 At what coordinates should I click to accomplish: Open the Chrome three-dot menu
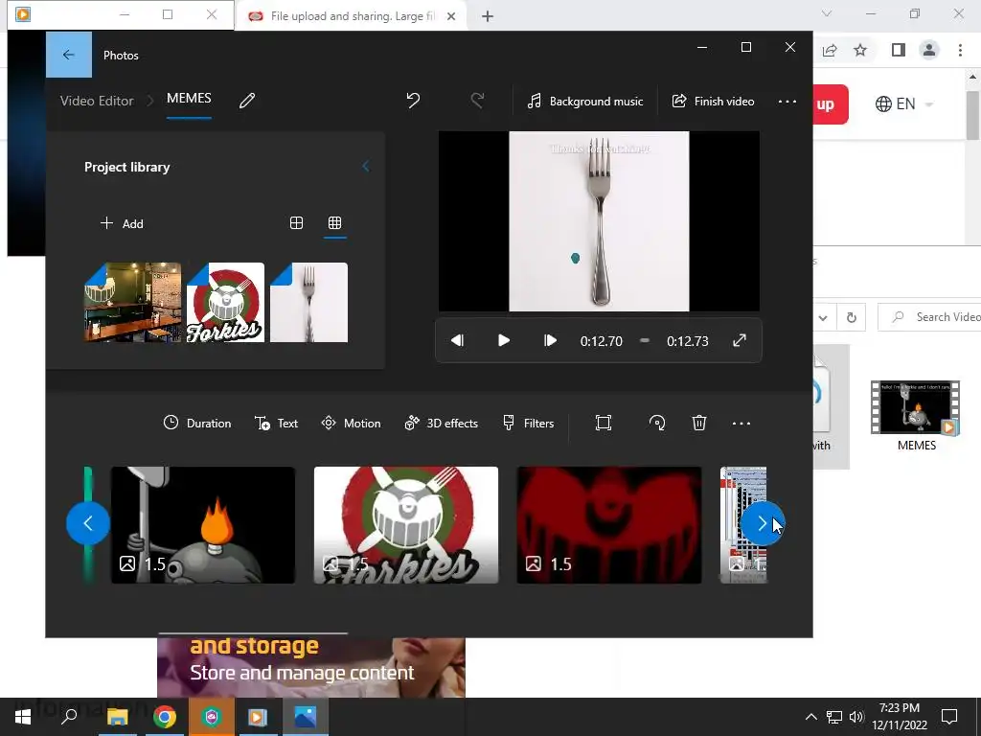(x=960, y=50)
